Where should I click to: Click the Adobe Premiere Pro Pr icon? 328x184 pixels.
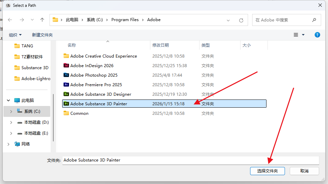pyautogui.click(x=66, y=85)
